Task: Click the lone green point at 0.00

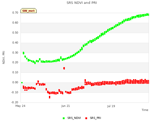Action: coord(22,83)
